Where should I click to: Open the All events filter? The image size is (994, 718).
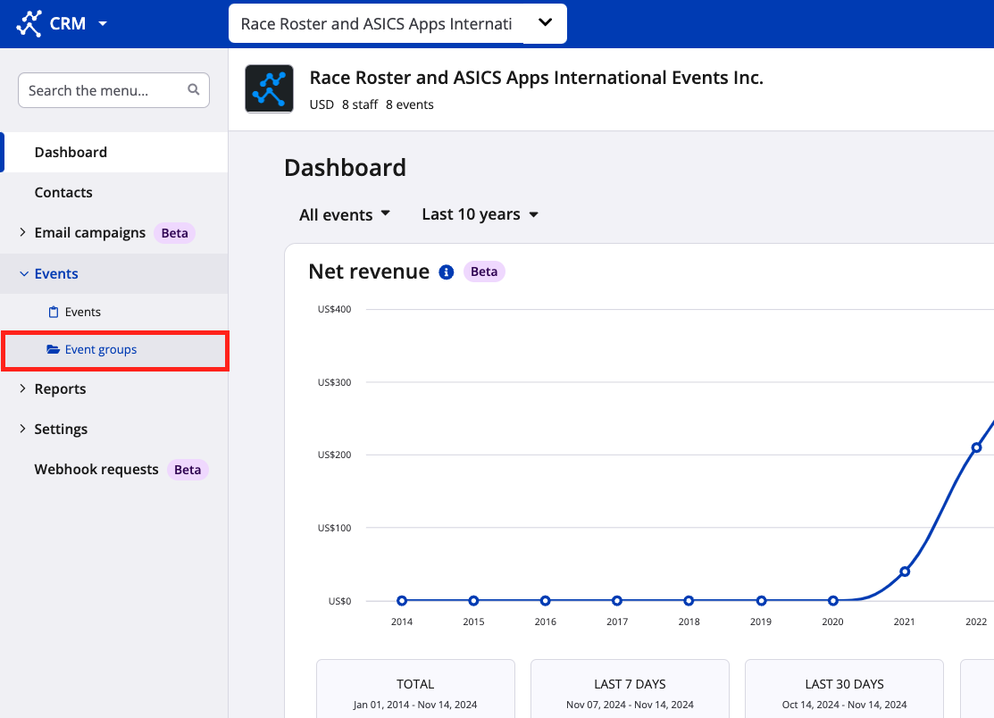pos(345,215)
